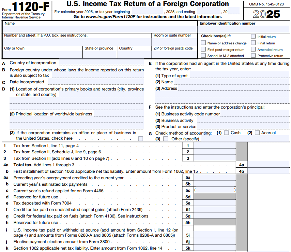Click field for foreign country also taxing income
291x252 pixels.
pos(98,75)
